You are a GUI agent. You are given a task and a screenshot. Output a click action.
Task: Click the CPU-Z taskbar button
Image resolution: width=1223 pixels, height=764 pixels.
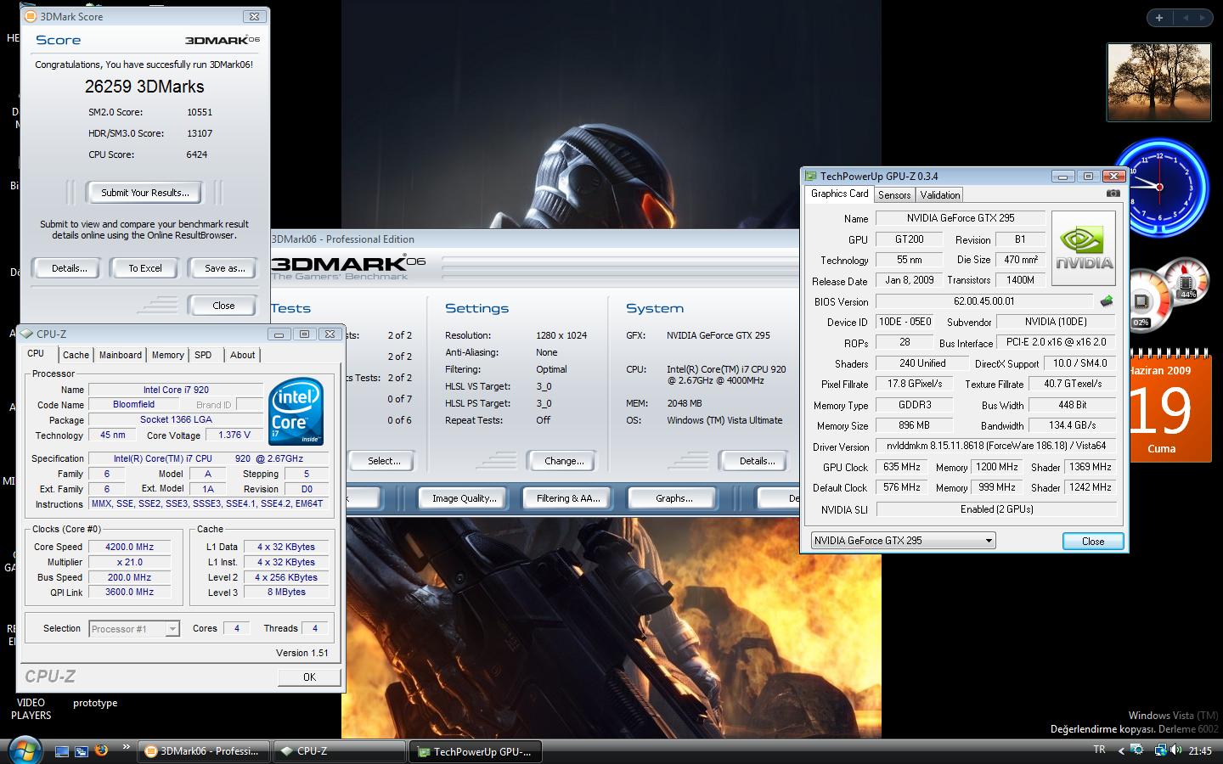tap(339, 751)
